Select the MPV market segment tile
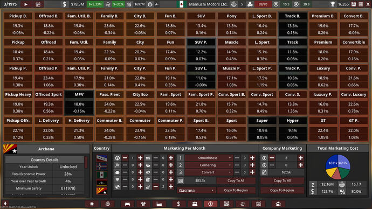This screenshot has height=209, width=372. 79,103
